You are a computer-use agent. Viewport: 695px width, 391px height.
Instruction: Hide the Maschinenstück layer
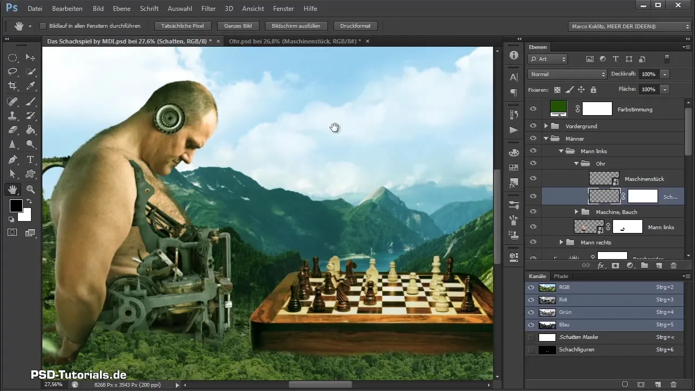[x=533, y=179]
